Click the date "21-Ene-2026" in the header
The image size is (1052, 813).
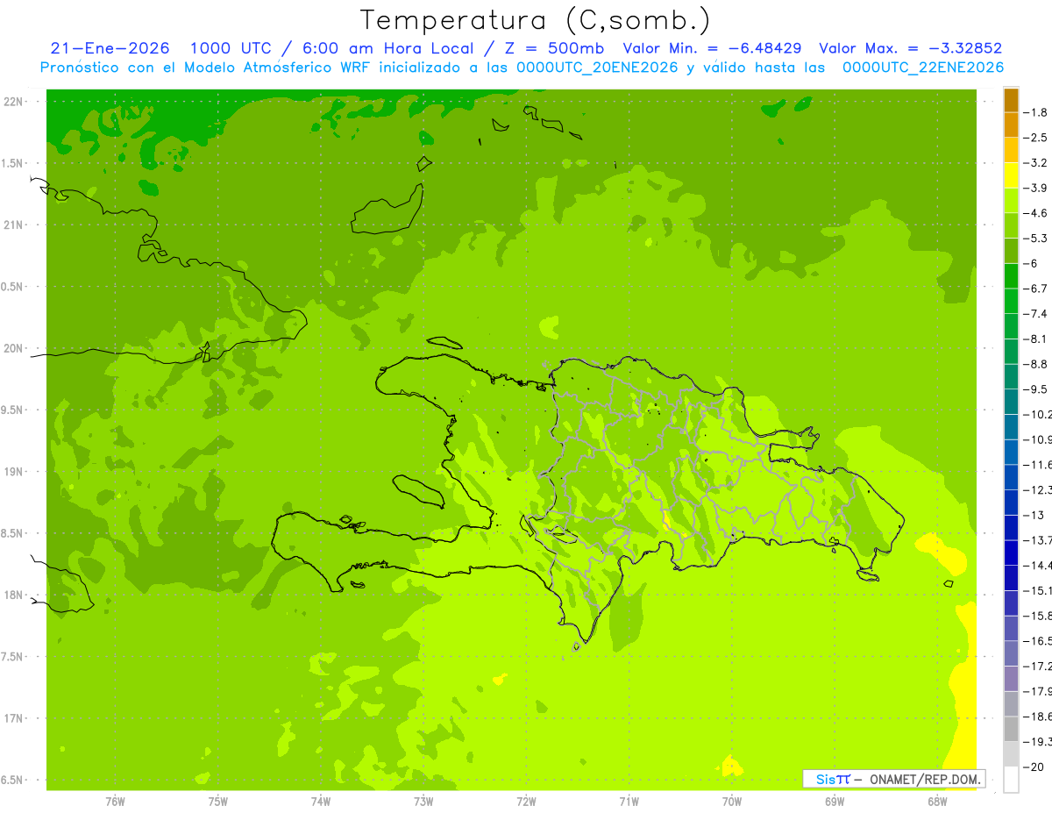point(110,48)
